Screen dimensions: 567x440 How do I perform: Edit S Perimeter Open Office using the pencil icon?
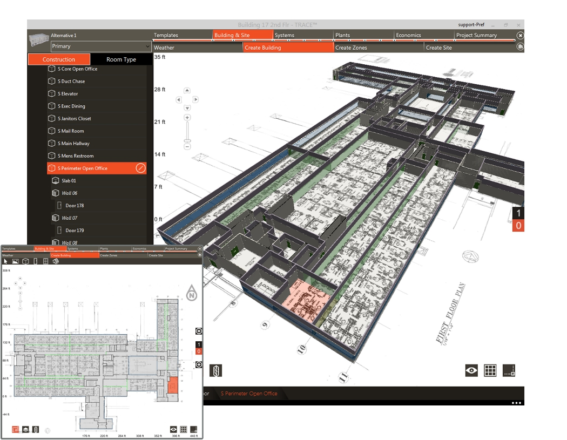(x=140, y=168)
